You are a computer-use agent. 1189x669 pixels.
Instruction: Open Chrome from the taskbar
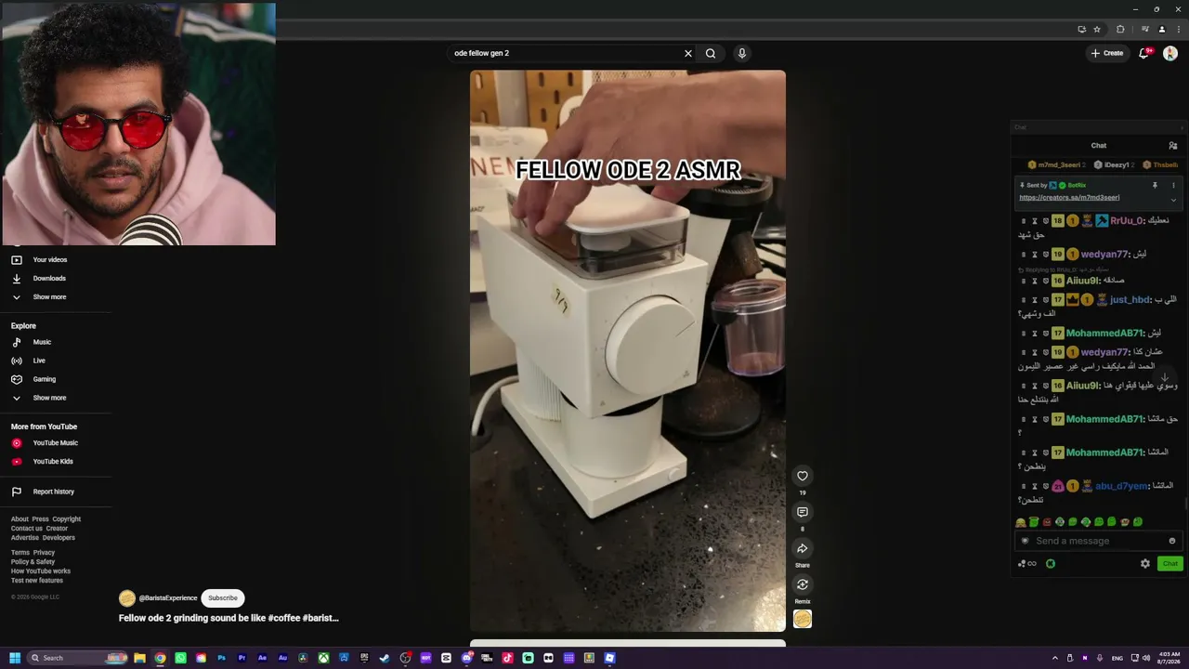[x=160, y=658]
